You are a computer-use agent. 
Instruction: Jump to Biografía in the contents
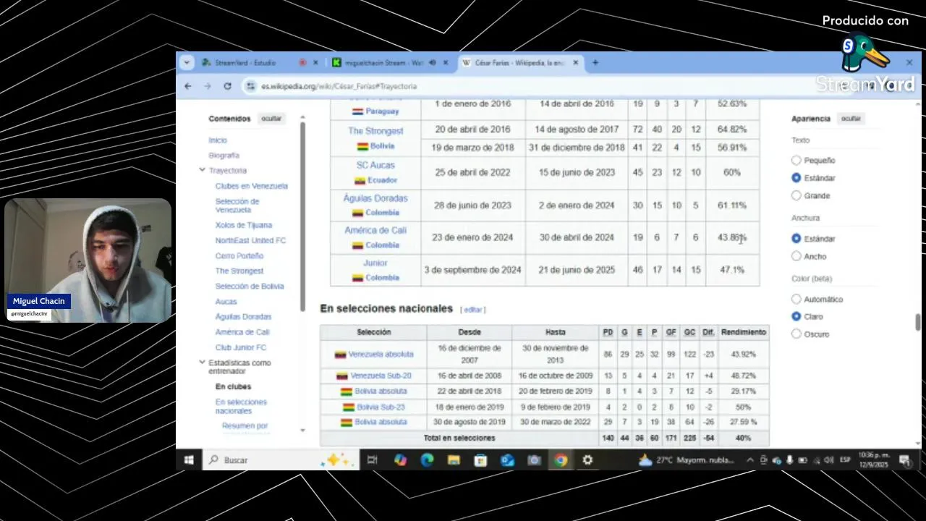point(224,156)
